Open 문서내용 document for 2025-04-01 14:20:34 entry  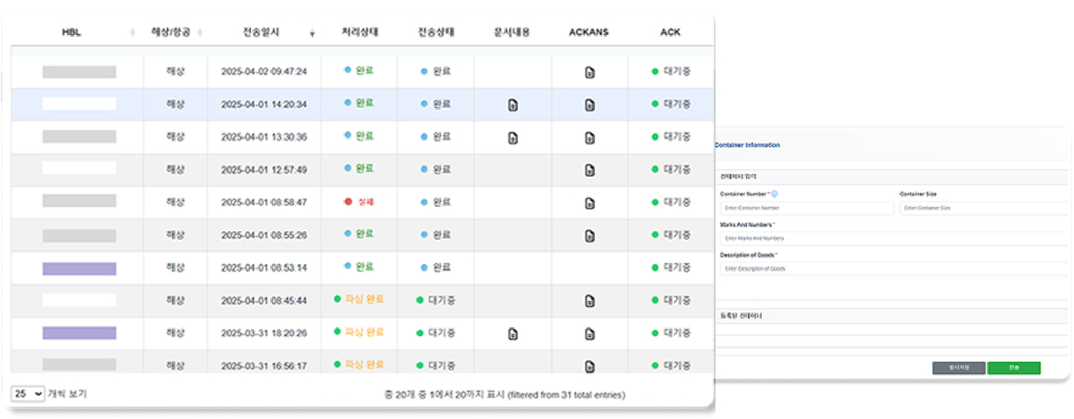click(513, 106)
